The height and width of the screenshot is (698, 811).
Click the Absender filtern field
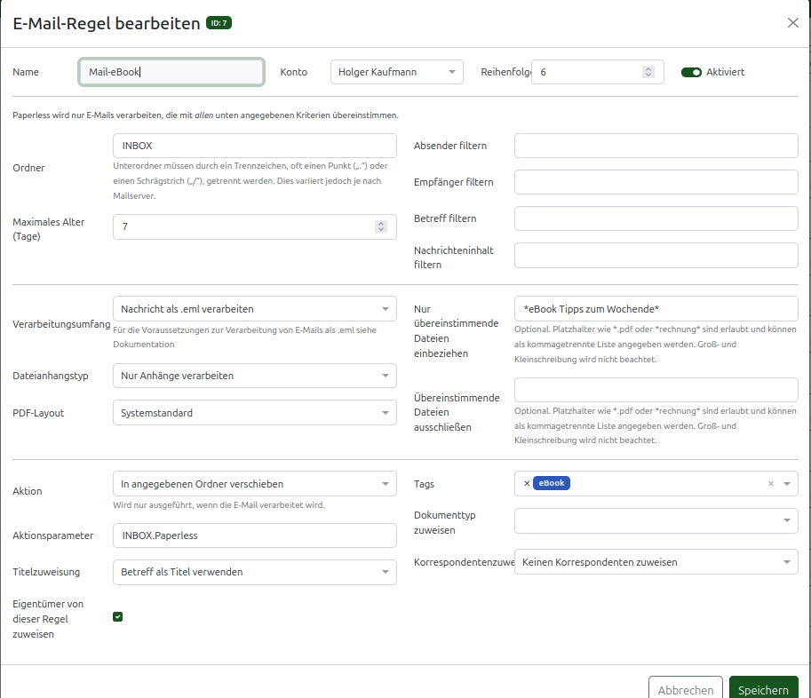656,146
